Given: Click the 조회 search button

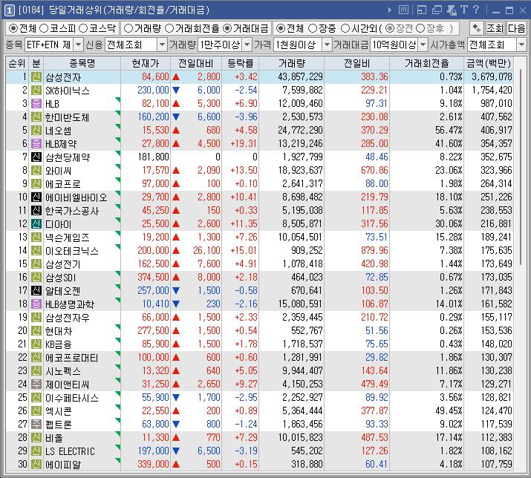Looking at the screenshot, I should [x=495, y=28].
